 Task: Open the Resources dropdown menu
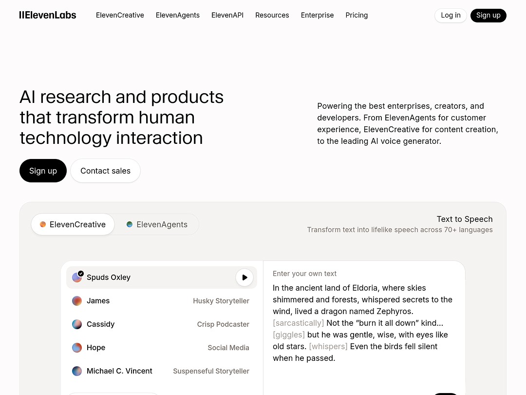272,15
